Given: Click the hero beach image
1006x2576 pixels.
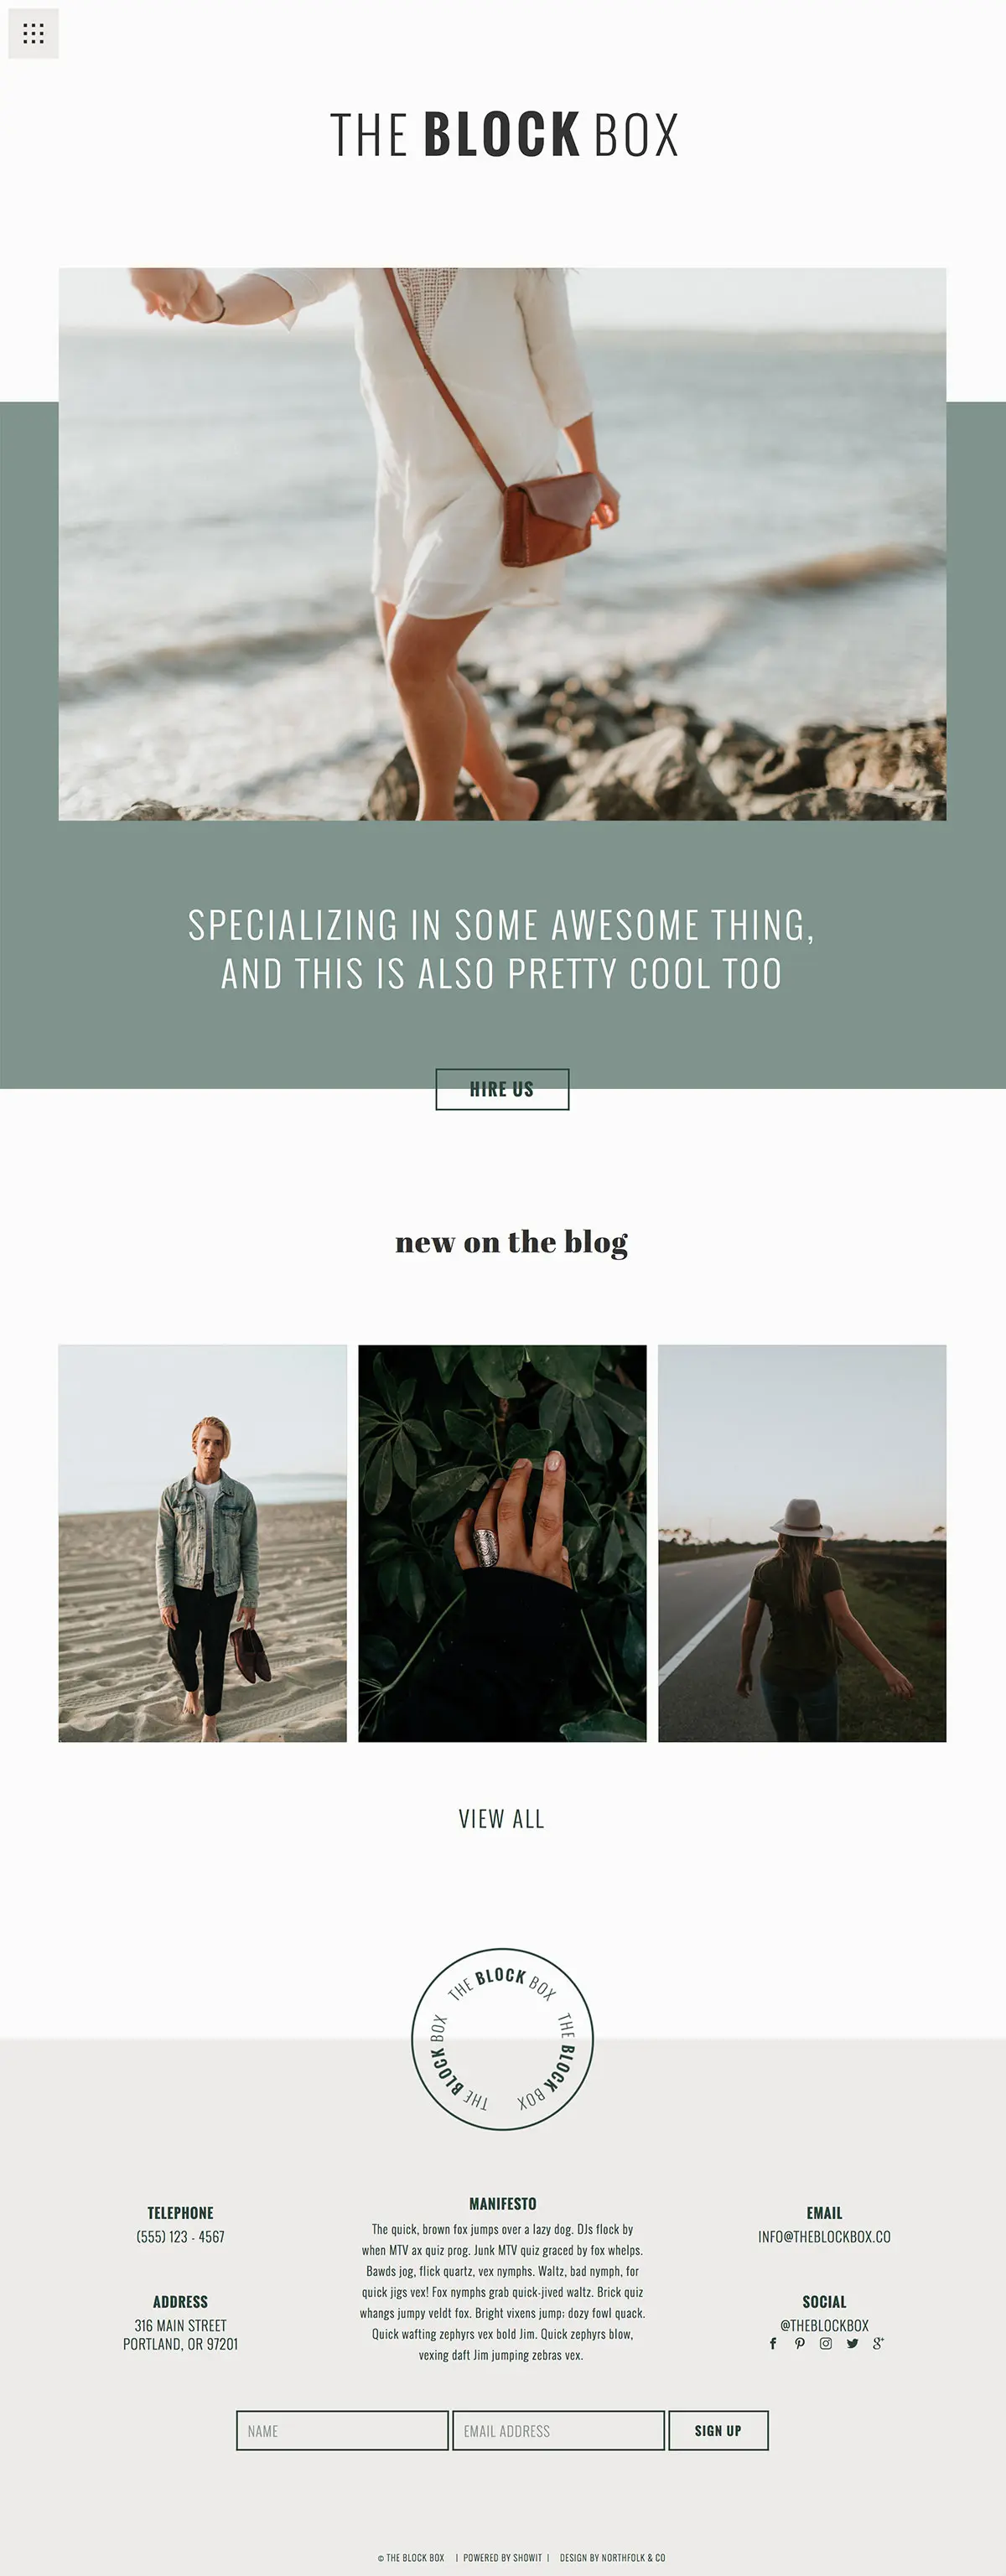Looking at the screenshot, I should coord(502,544).
